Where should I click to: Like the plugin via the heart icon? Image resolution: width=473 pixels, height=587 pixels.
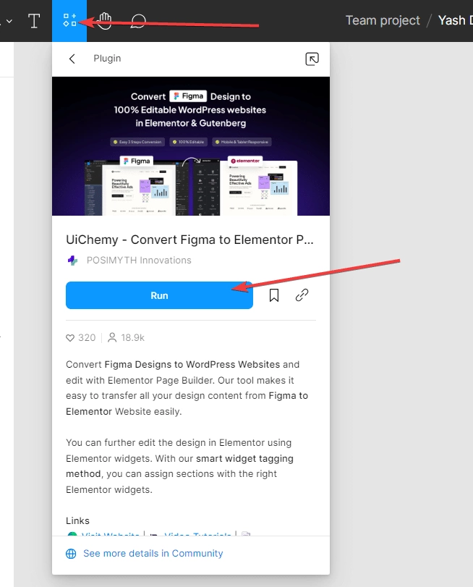(x=70, y=338)
